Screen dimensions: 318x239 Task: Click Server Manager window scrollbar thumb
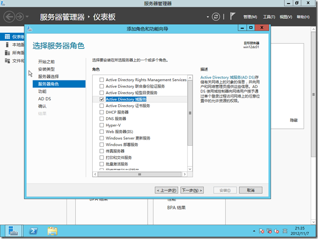coord(314,94)
